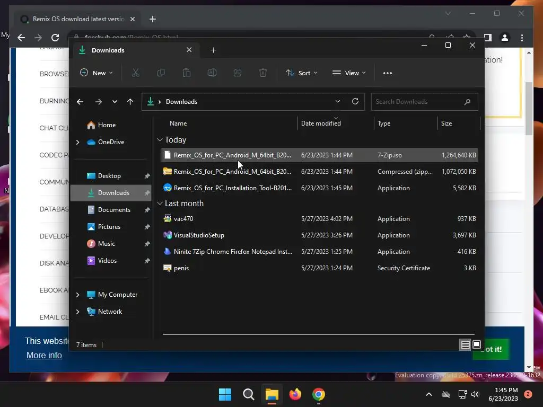This screenshot has height=407, width=543.
Task: Open the See more ellipsis menu
Action: pyautogui.click(x=388, y=73)
